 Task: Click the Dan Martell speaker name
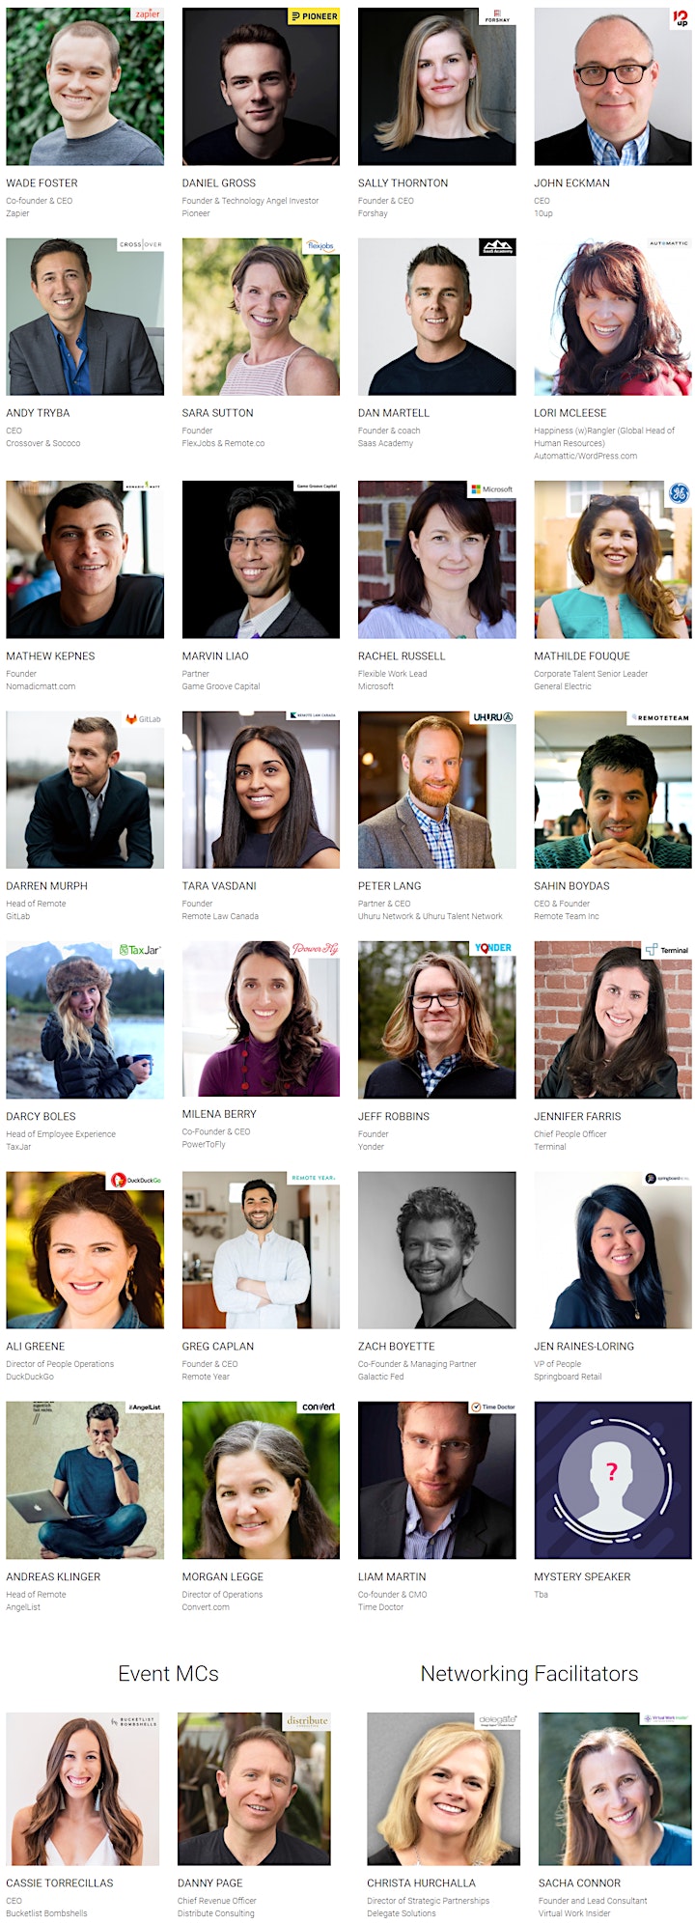(394, 413)
